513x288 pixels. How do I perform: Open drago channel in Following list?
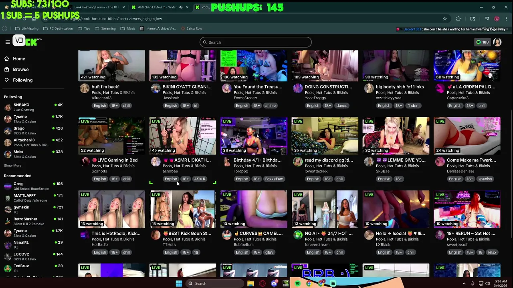pyautogui.click(x=33, y=131)
